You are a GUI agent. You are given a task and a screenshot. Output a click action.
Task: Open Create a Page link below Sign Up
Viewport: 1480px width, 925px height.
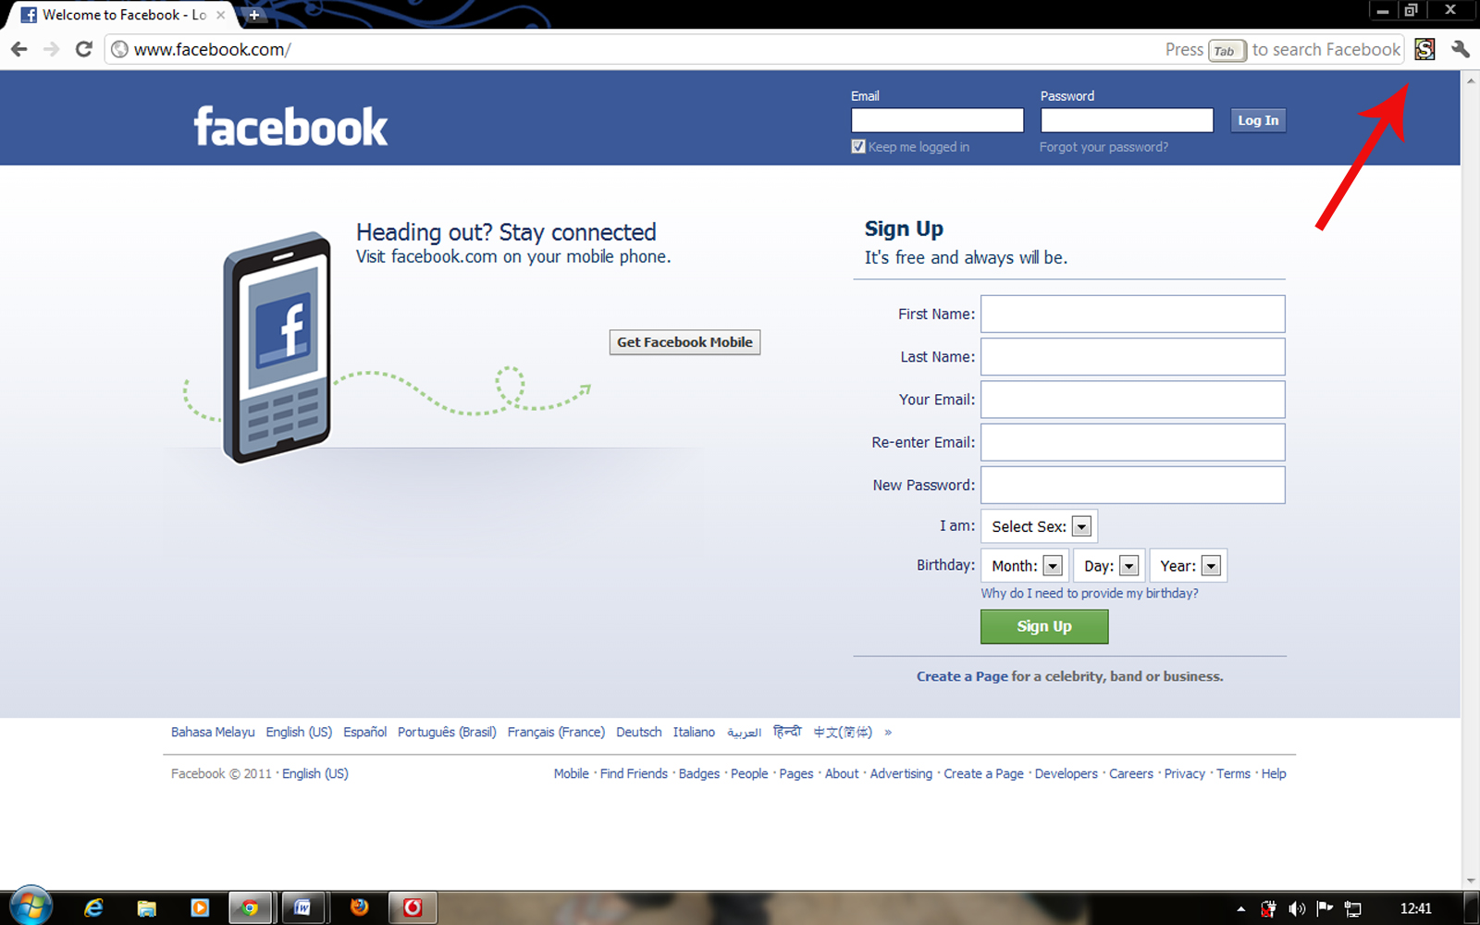click(x=962, y=676)
